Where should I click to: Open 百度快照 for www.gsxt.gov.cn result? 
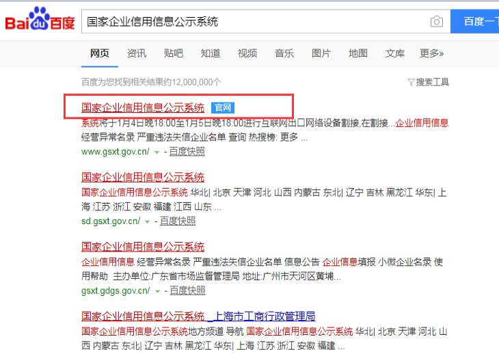pos(187,152)
